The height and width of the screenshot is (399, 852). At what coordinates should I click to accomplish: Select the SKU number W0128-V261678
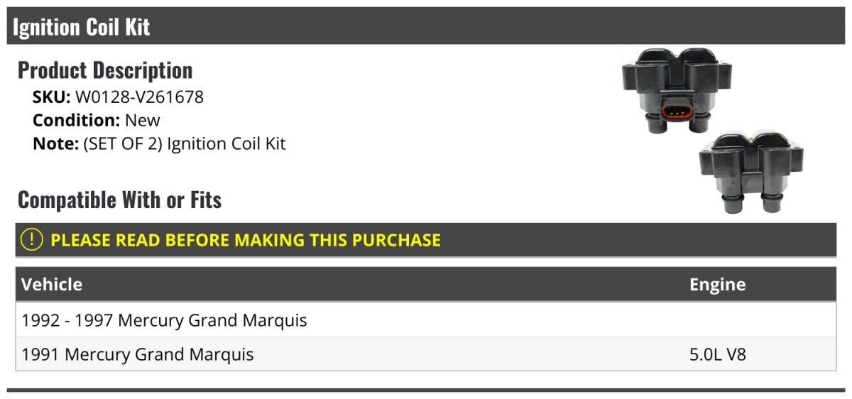[139, 97]
